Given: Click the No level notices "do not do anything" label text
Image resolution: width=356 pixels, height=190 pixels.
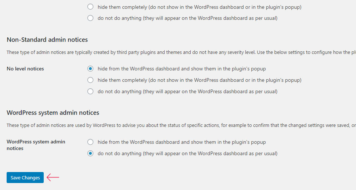Looking at the screenshot, I should point(187,91).
